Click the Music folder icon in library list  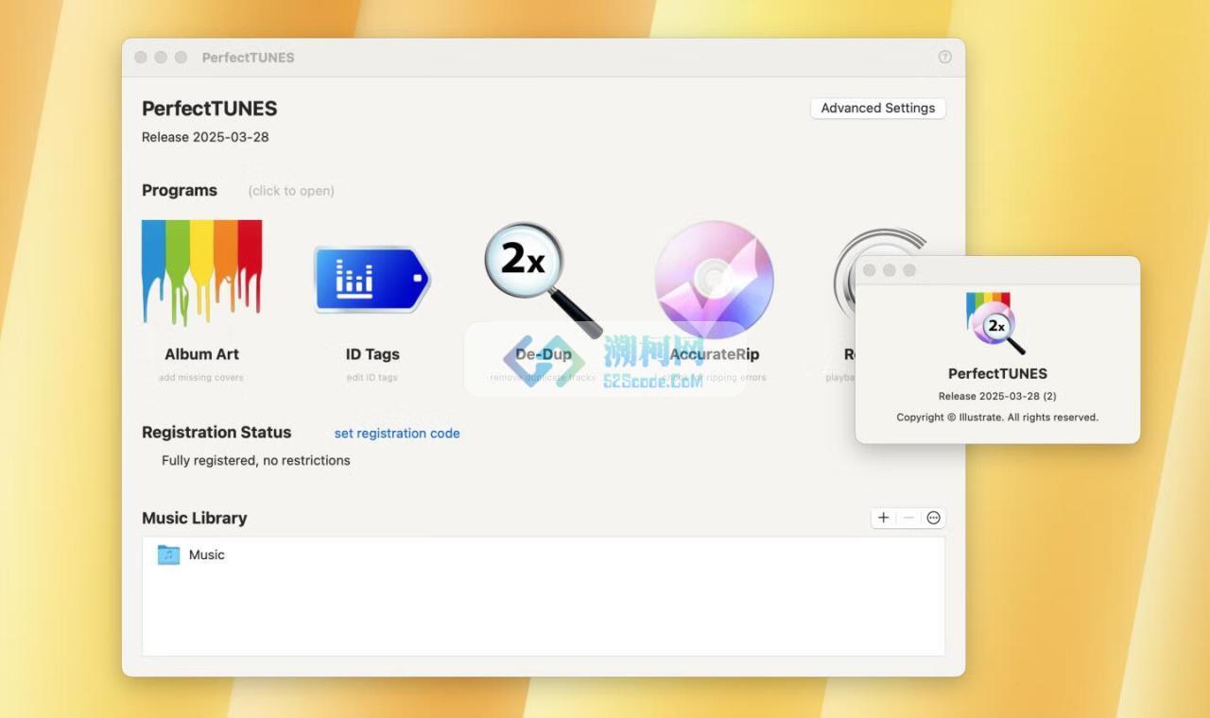point(168,555)
